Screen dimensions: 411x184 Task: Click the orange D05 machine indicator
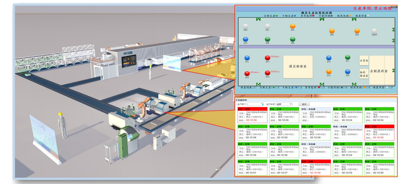click(x=293, y=26)
